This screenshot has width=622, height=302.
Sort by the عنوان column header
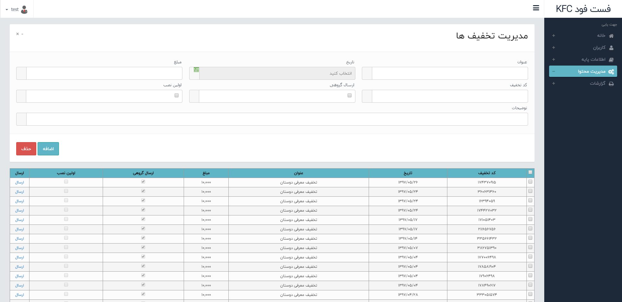(x=299, y=173)
